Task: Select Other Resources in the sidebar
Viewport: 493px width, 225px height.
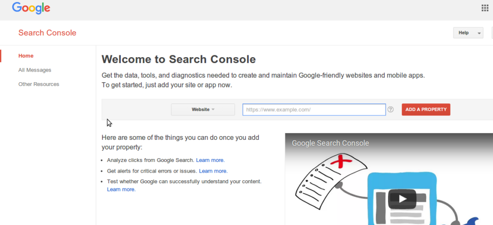Action: pos(39,84)
